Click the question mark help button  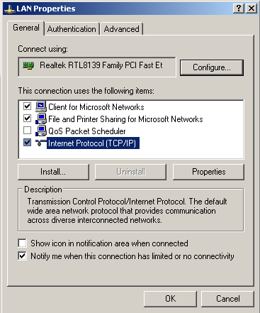coord(239,9)
